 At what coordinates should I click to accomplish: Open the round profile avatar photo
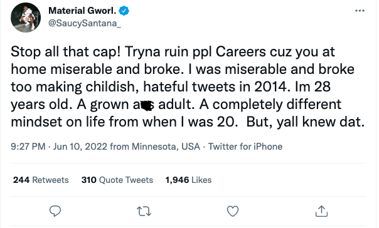[26, 18]
